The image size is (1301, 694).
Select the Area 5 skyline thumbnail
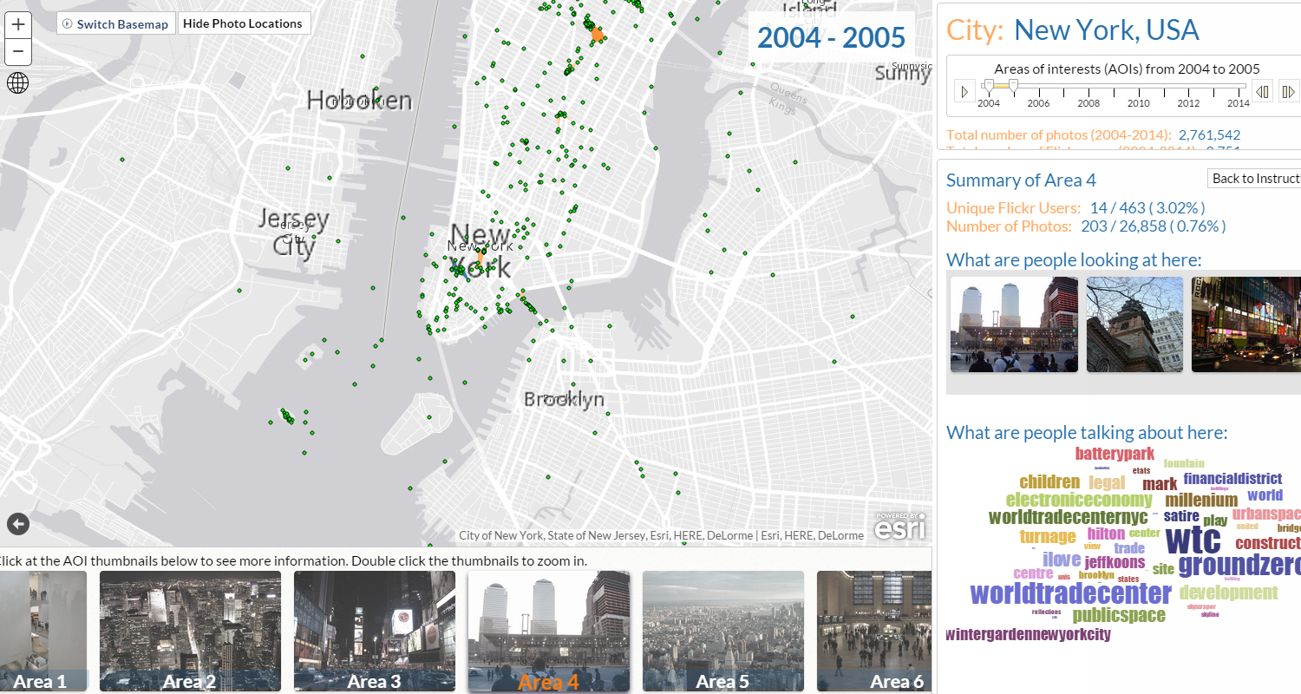point(722,631)
